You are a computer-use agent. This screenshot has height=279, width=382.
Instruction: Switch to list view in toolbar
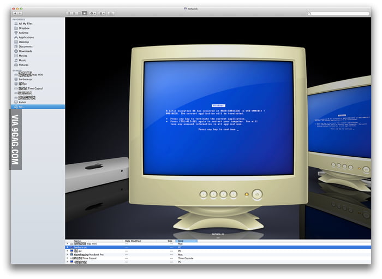point(74,13)
